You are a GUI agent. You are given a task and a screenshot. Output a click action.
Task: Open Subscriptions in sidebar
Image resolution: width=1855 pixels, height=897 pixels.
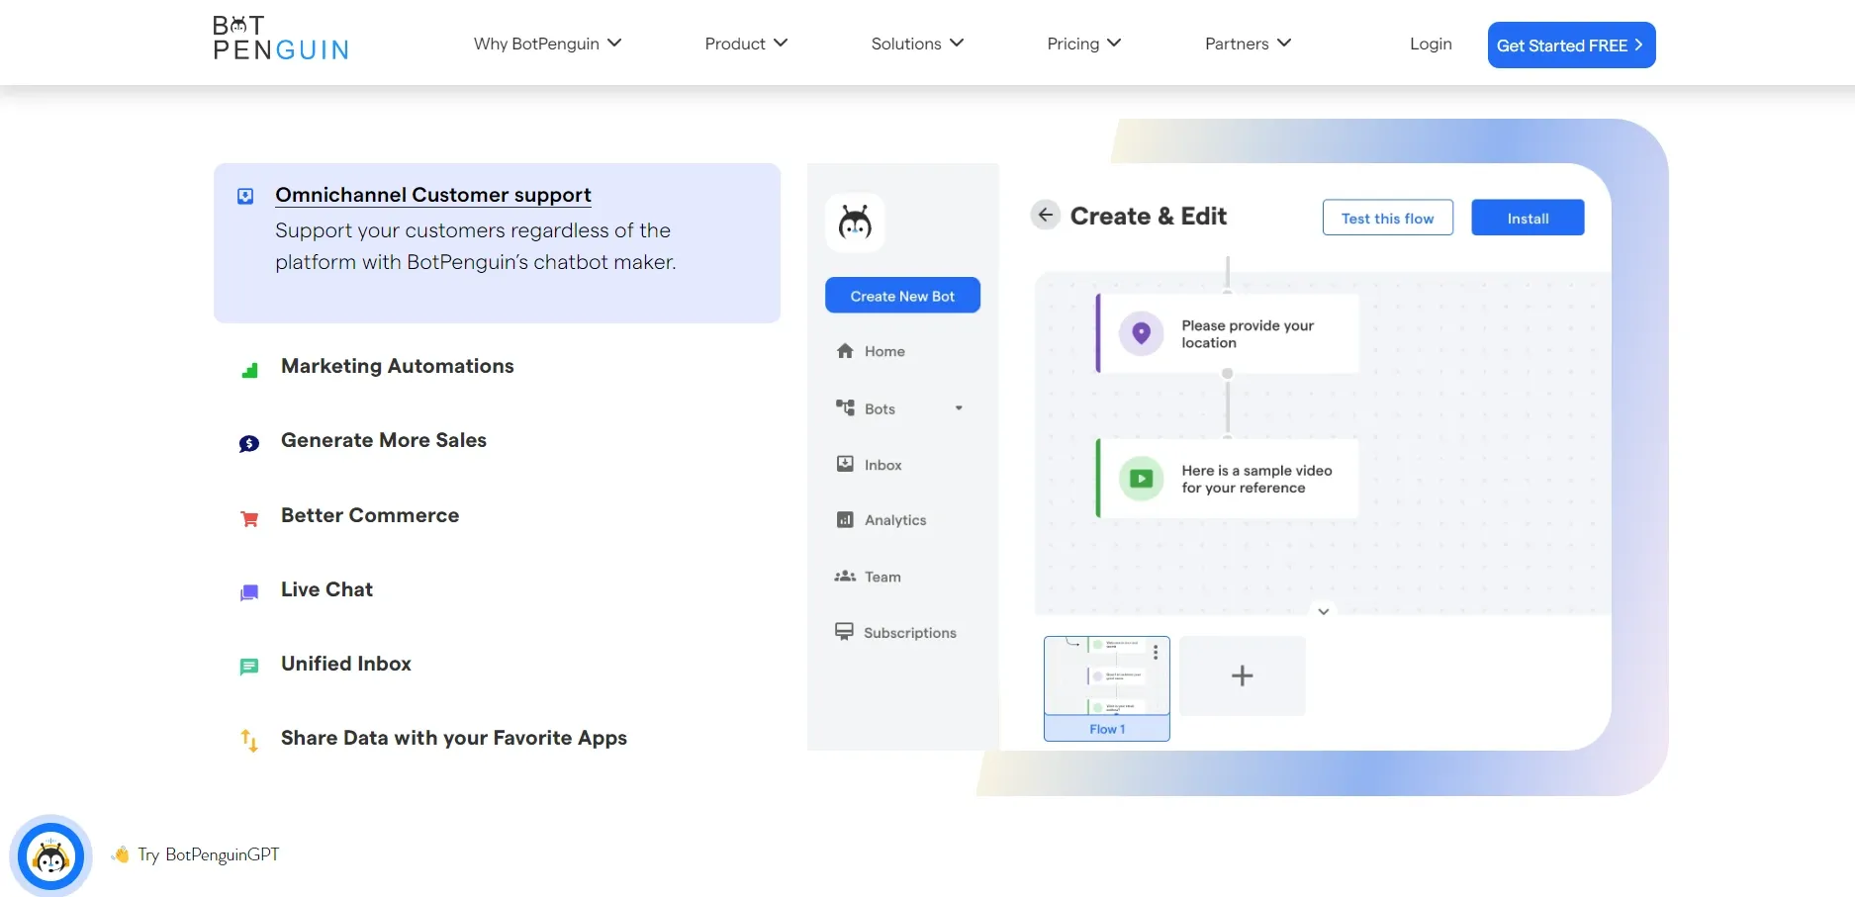[910, 633]
